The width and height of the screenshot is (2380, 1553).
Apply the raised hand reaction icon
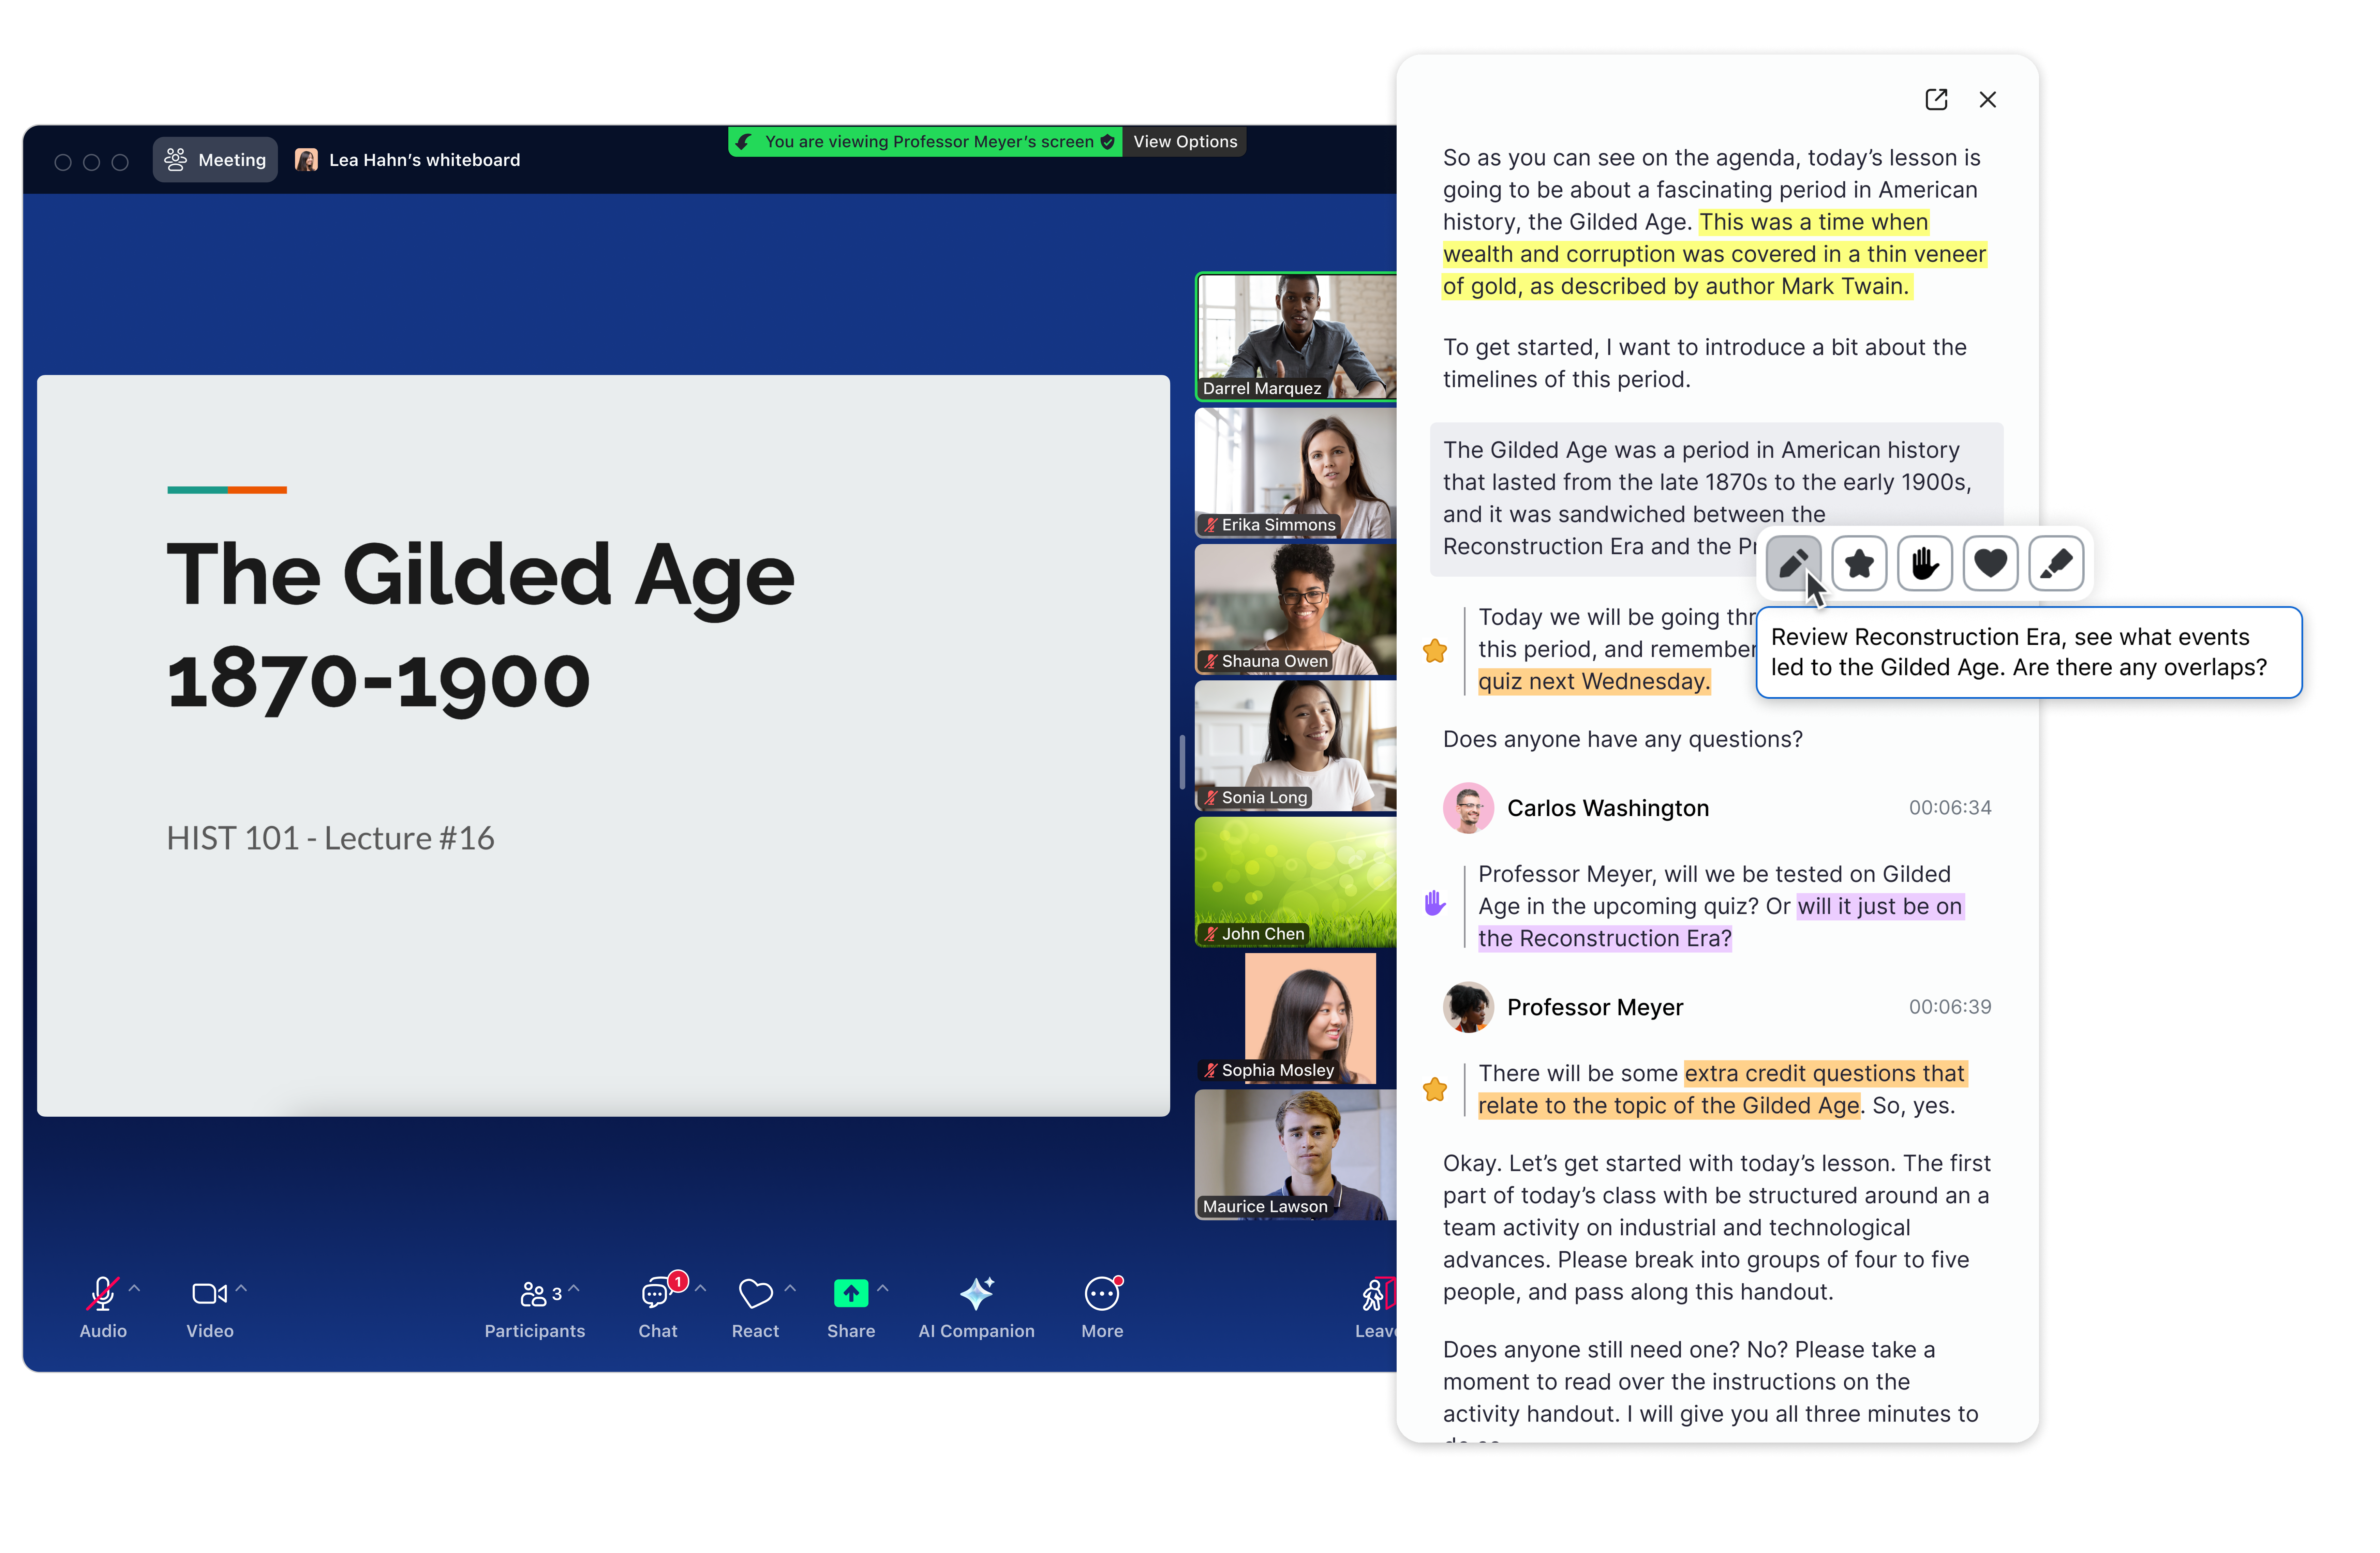[1924, 563]
